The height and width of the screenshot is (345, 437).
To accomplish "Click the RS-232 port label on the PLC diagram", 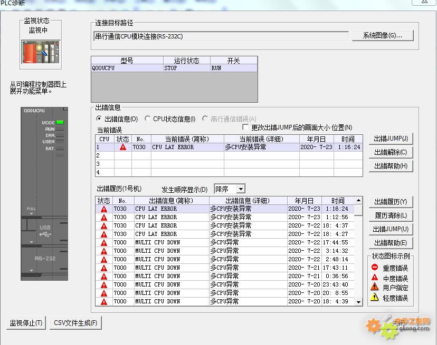I will (45, 259).
